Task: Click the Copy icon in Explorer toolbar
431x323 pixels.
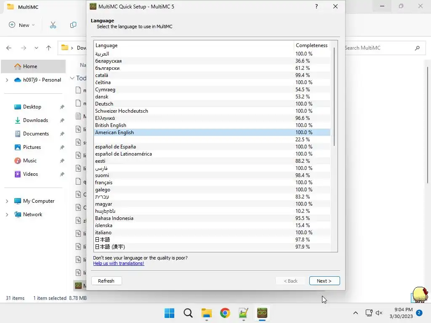Action: 73,25
